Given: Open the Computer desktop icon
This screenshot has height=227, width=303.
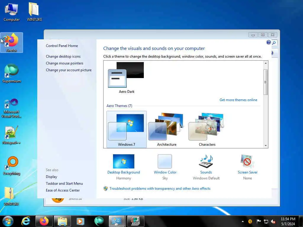Looking at the screenshot, I should pos(12,12).
